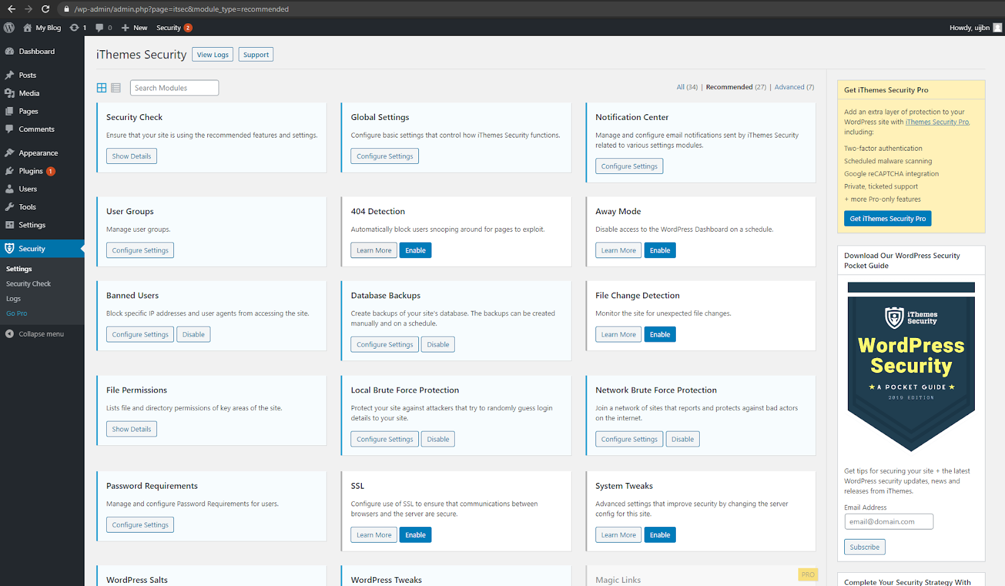Configure Settings for Password Requirements
The width and height of the screenshot is (1005, 586).
[x=140, y=525]
